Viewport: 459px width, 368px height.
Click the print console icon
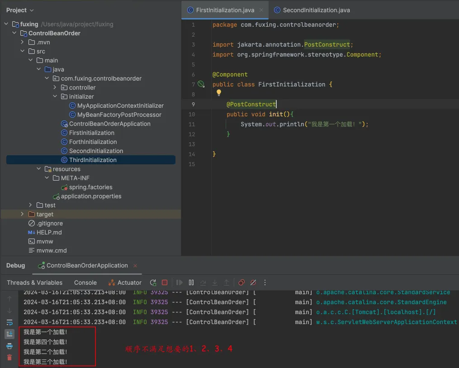point(9,346)
